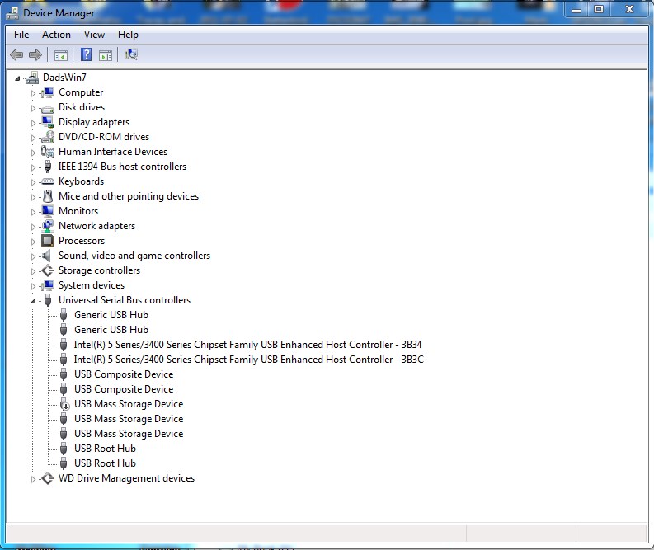Expand the Keyboards arrow

(33, 182)
